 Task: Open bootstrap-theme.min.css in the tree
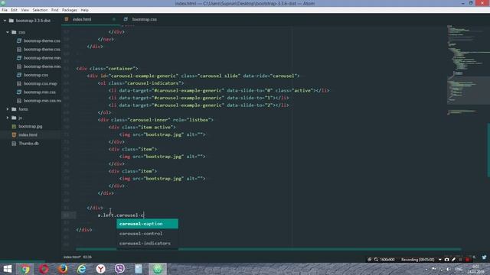41,58
